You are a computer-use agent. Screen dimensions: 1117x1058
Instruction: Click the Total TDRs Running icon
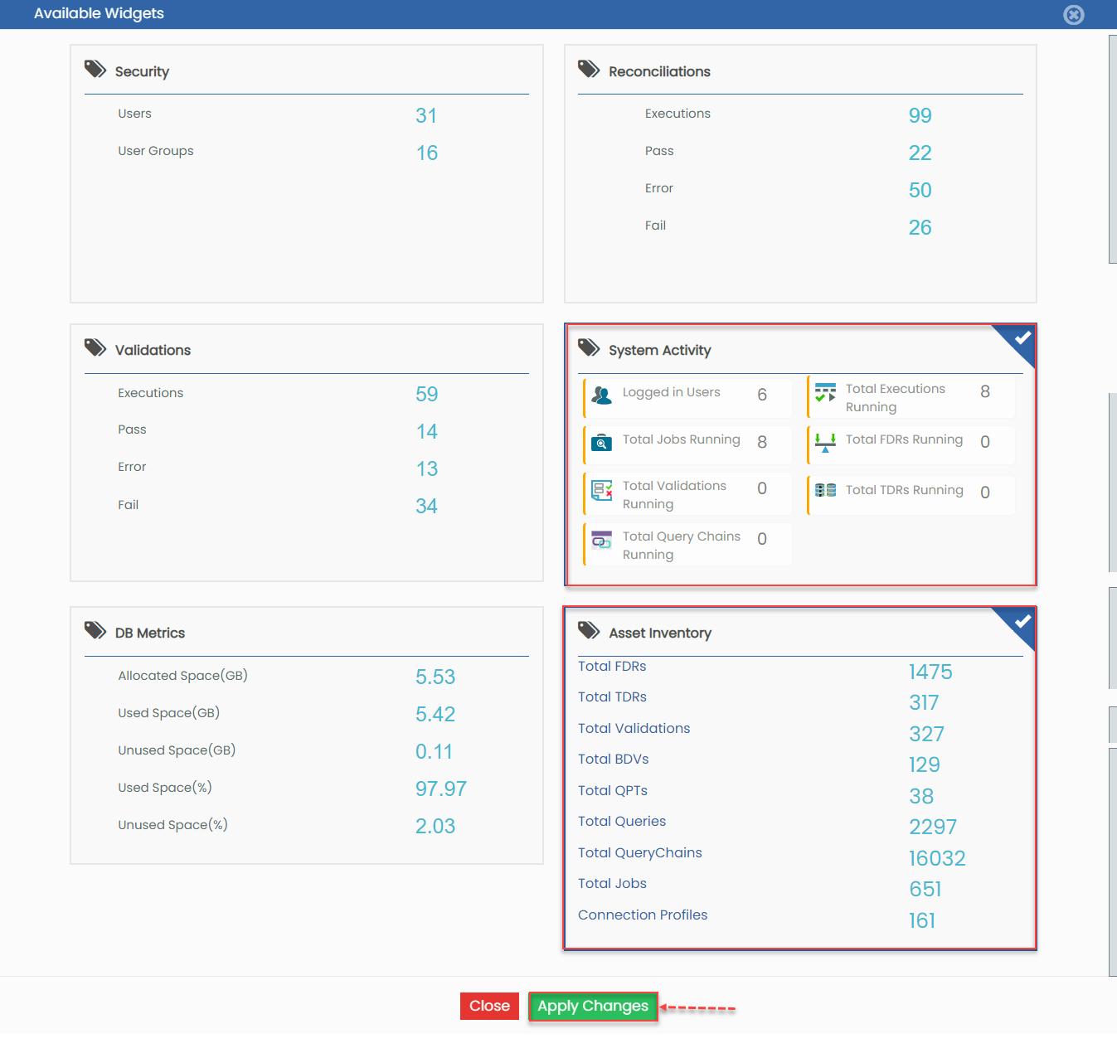[825, 490]
